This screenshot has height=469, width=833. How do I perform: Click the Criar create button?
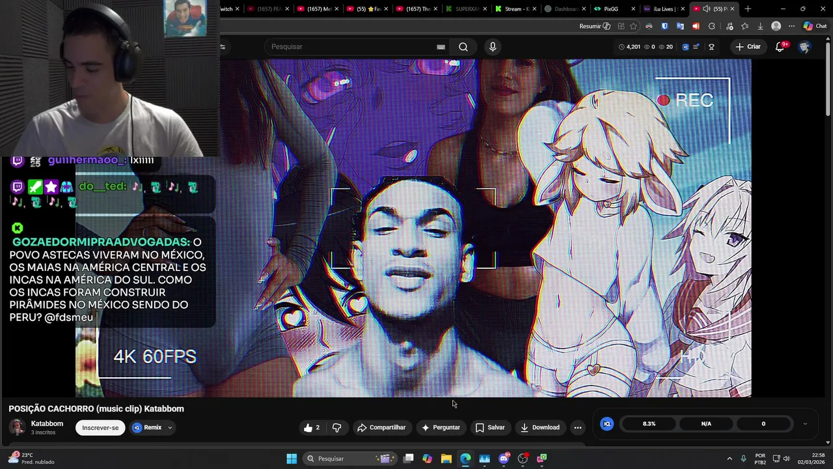[748, 47]
